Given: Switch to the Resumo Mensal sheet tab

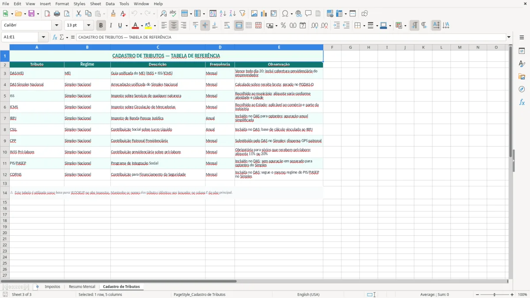Looking at the screenshot, I should [82, 287].
